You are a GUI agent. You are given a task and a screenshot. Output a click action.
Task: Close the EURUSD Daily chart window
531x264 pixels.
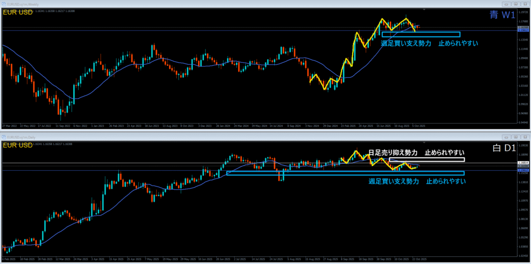click(524, 137)
